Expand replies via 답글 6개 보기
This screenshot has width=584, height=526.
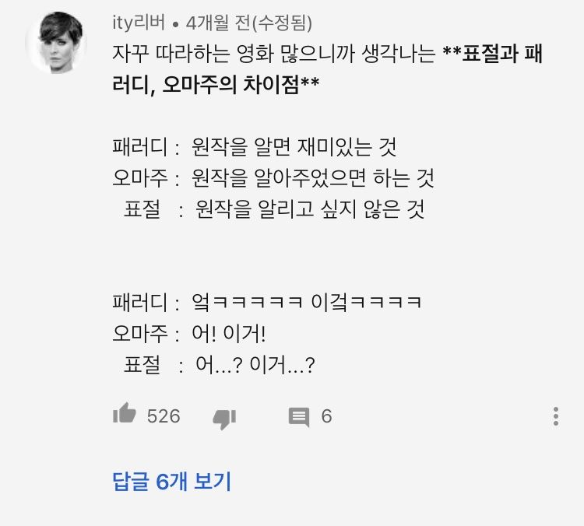(x=172, y=481)
